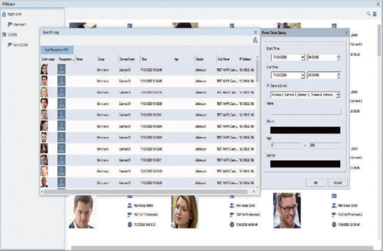The height and width of the screenshot is (251, 383).
Task: Open the query icon in Search Log toolbar
Action: point(255,40)
